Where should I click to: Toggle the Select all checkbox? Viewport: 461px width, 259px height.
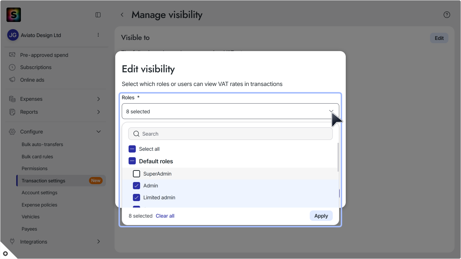click(132, 149)
